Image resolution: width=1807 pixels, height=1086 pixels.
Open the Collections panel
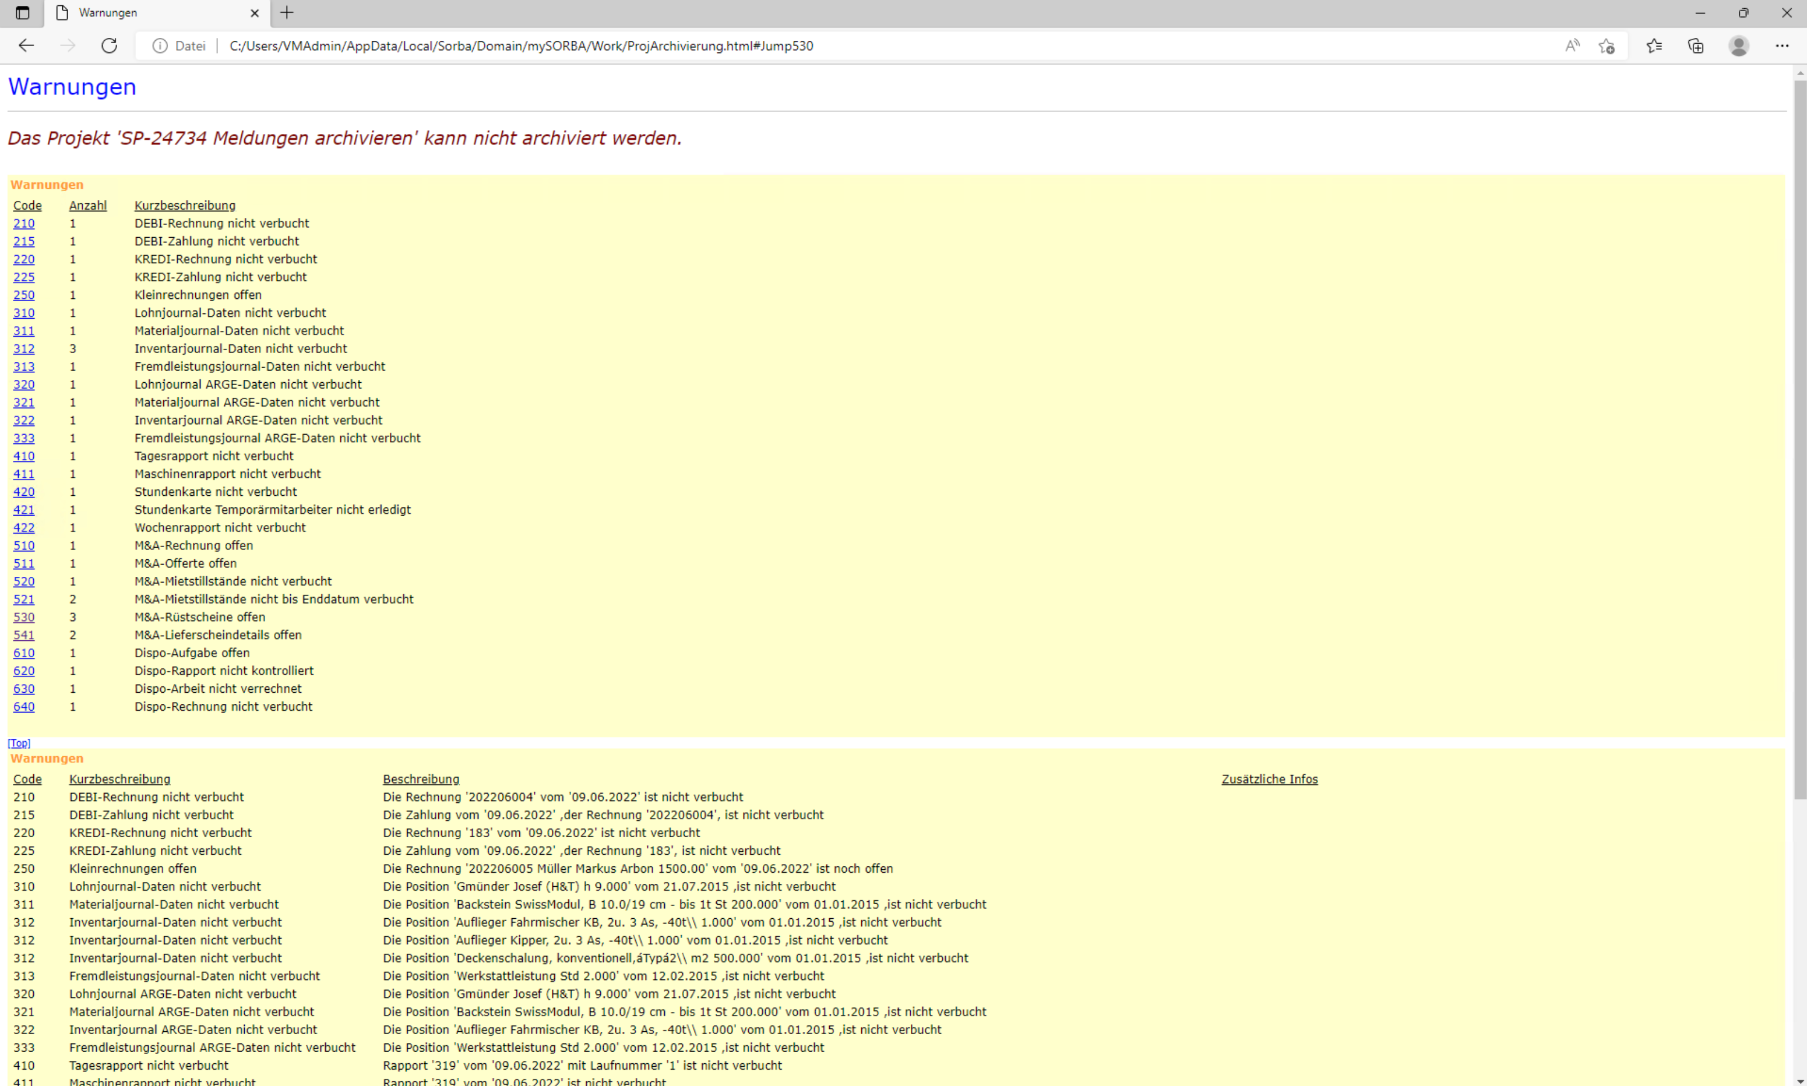(1696, 45)
